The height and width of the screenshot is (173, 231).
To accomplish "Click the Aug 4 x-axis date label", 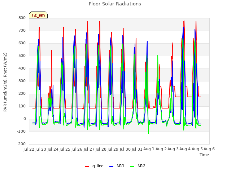I will coord(185,149).
